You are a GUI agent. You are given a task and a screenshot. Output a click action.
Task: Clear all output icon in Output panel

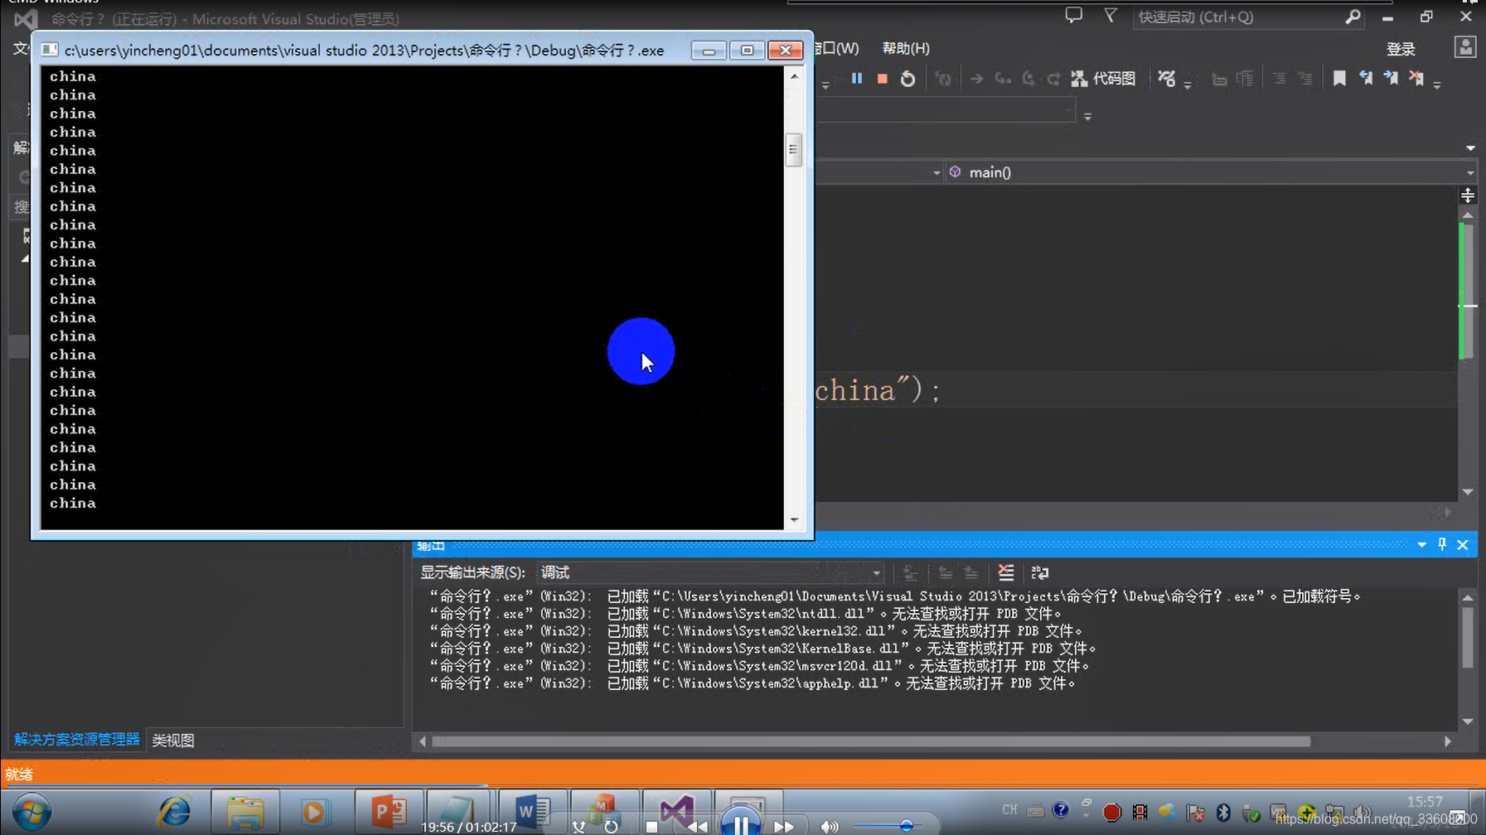pos(1006,572)
